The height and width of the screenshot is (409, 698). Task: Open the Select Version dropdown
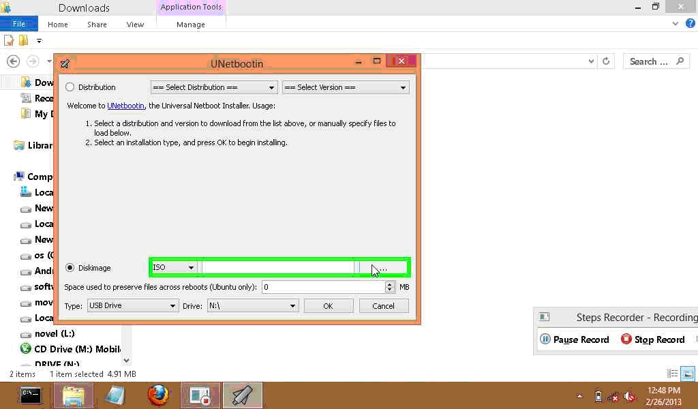346,87
